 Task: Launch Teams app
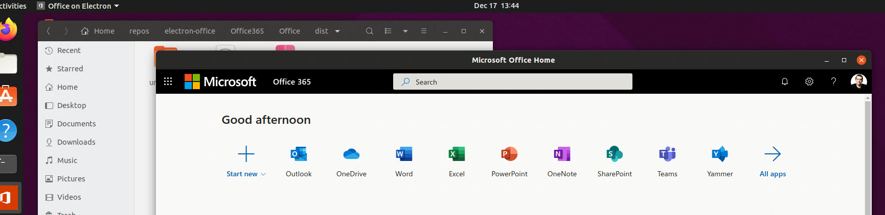pos(667,162)
